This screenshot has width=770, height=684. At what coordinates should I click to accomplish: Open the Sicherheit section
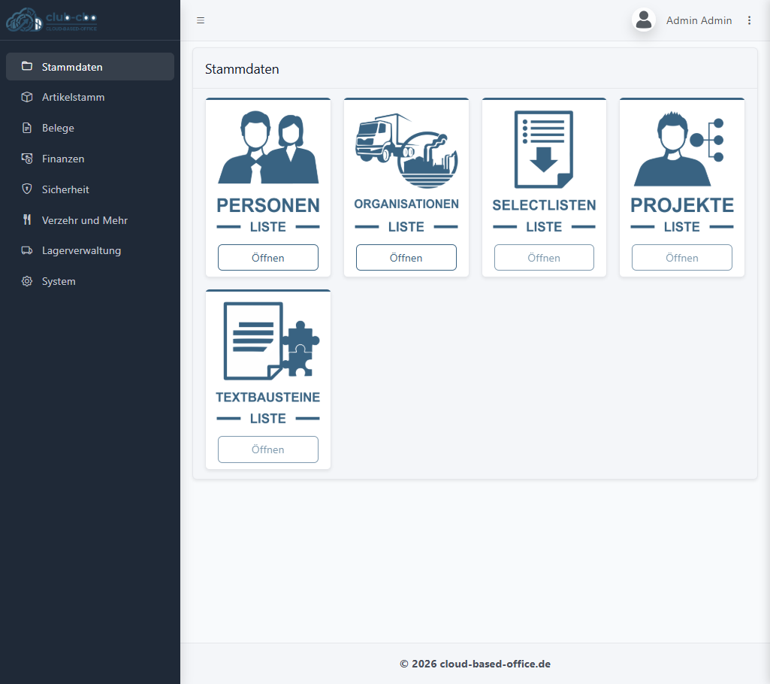click(x=90, y=189)
